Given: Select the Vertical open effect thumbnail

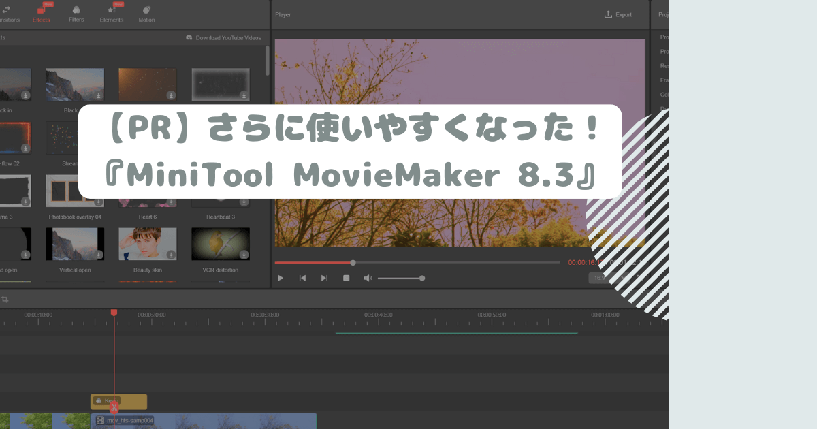Looking at the screenshot, I should tap(75, 244).
